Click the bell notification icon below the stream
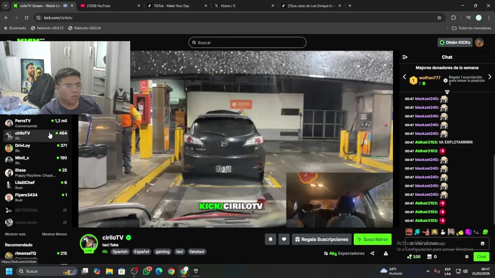Viewport: 495px width, 278px height. pyautogui.click(x=270, y=239)
